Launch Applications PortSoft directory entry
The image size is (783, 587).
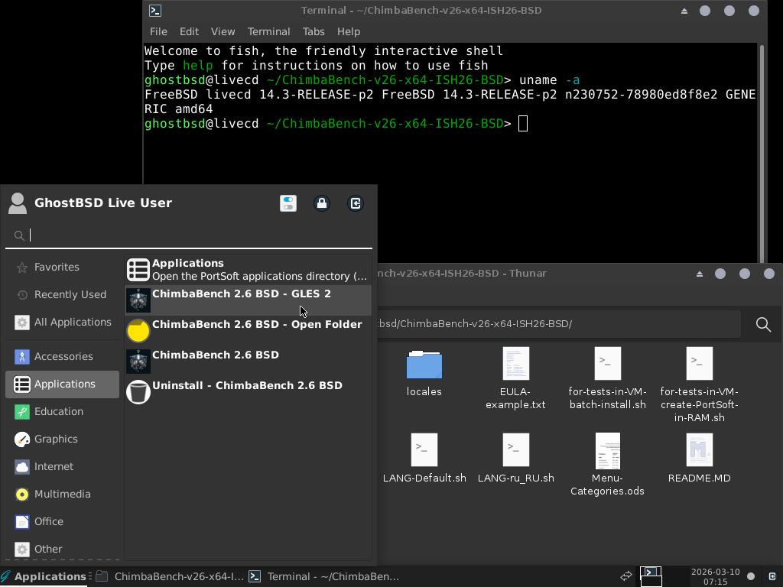pos(249,270)
